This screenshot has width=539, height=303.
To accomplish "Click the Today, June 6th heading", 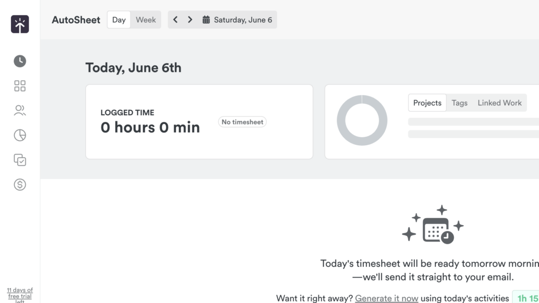I will 133,68.
